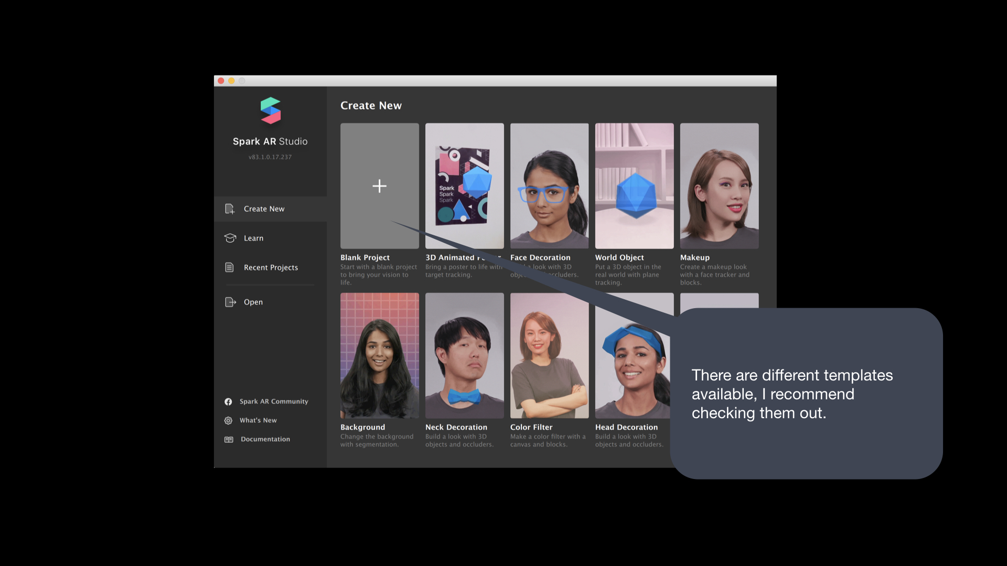Screen dimensions: 1007x566
Task: Click the World Object title
Action: tap(619, 257)
